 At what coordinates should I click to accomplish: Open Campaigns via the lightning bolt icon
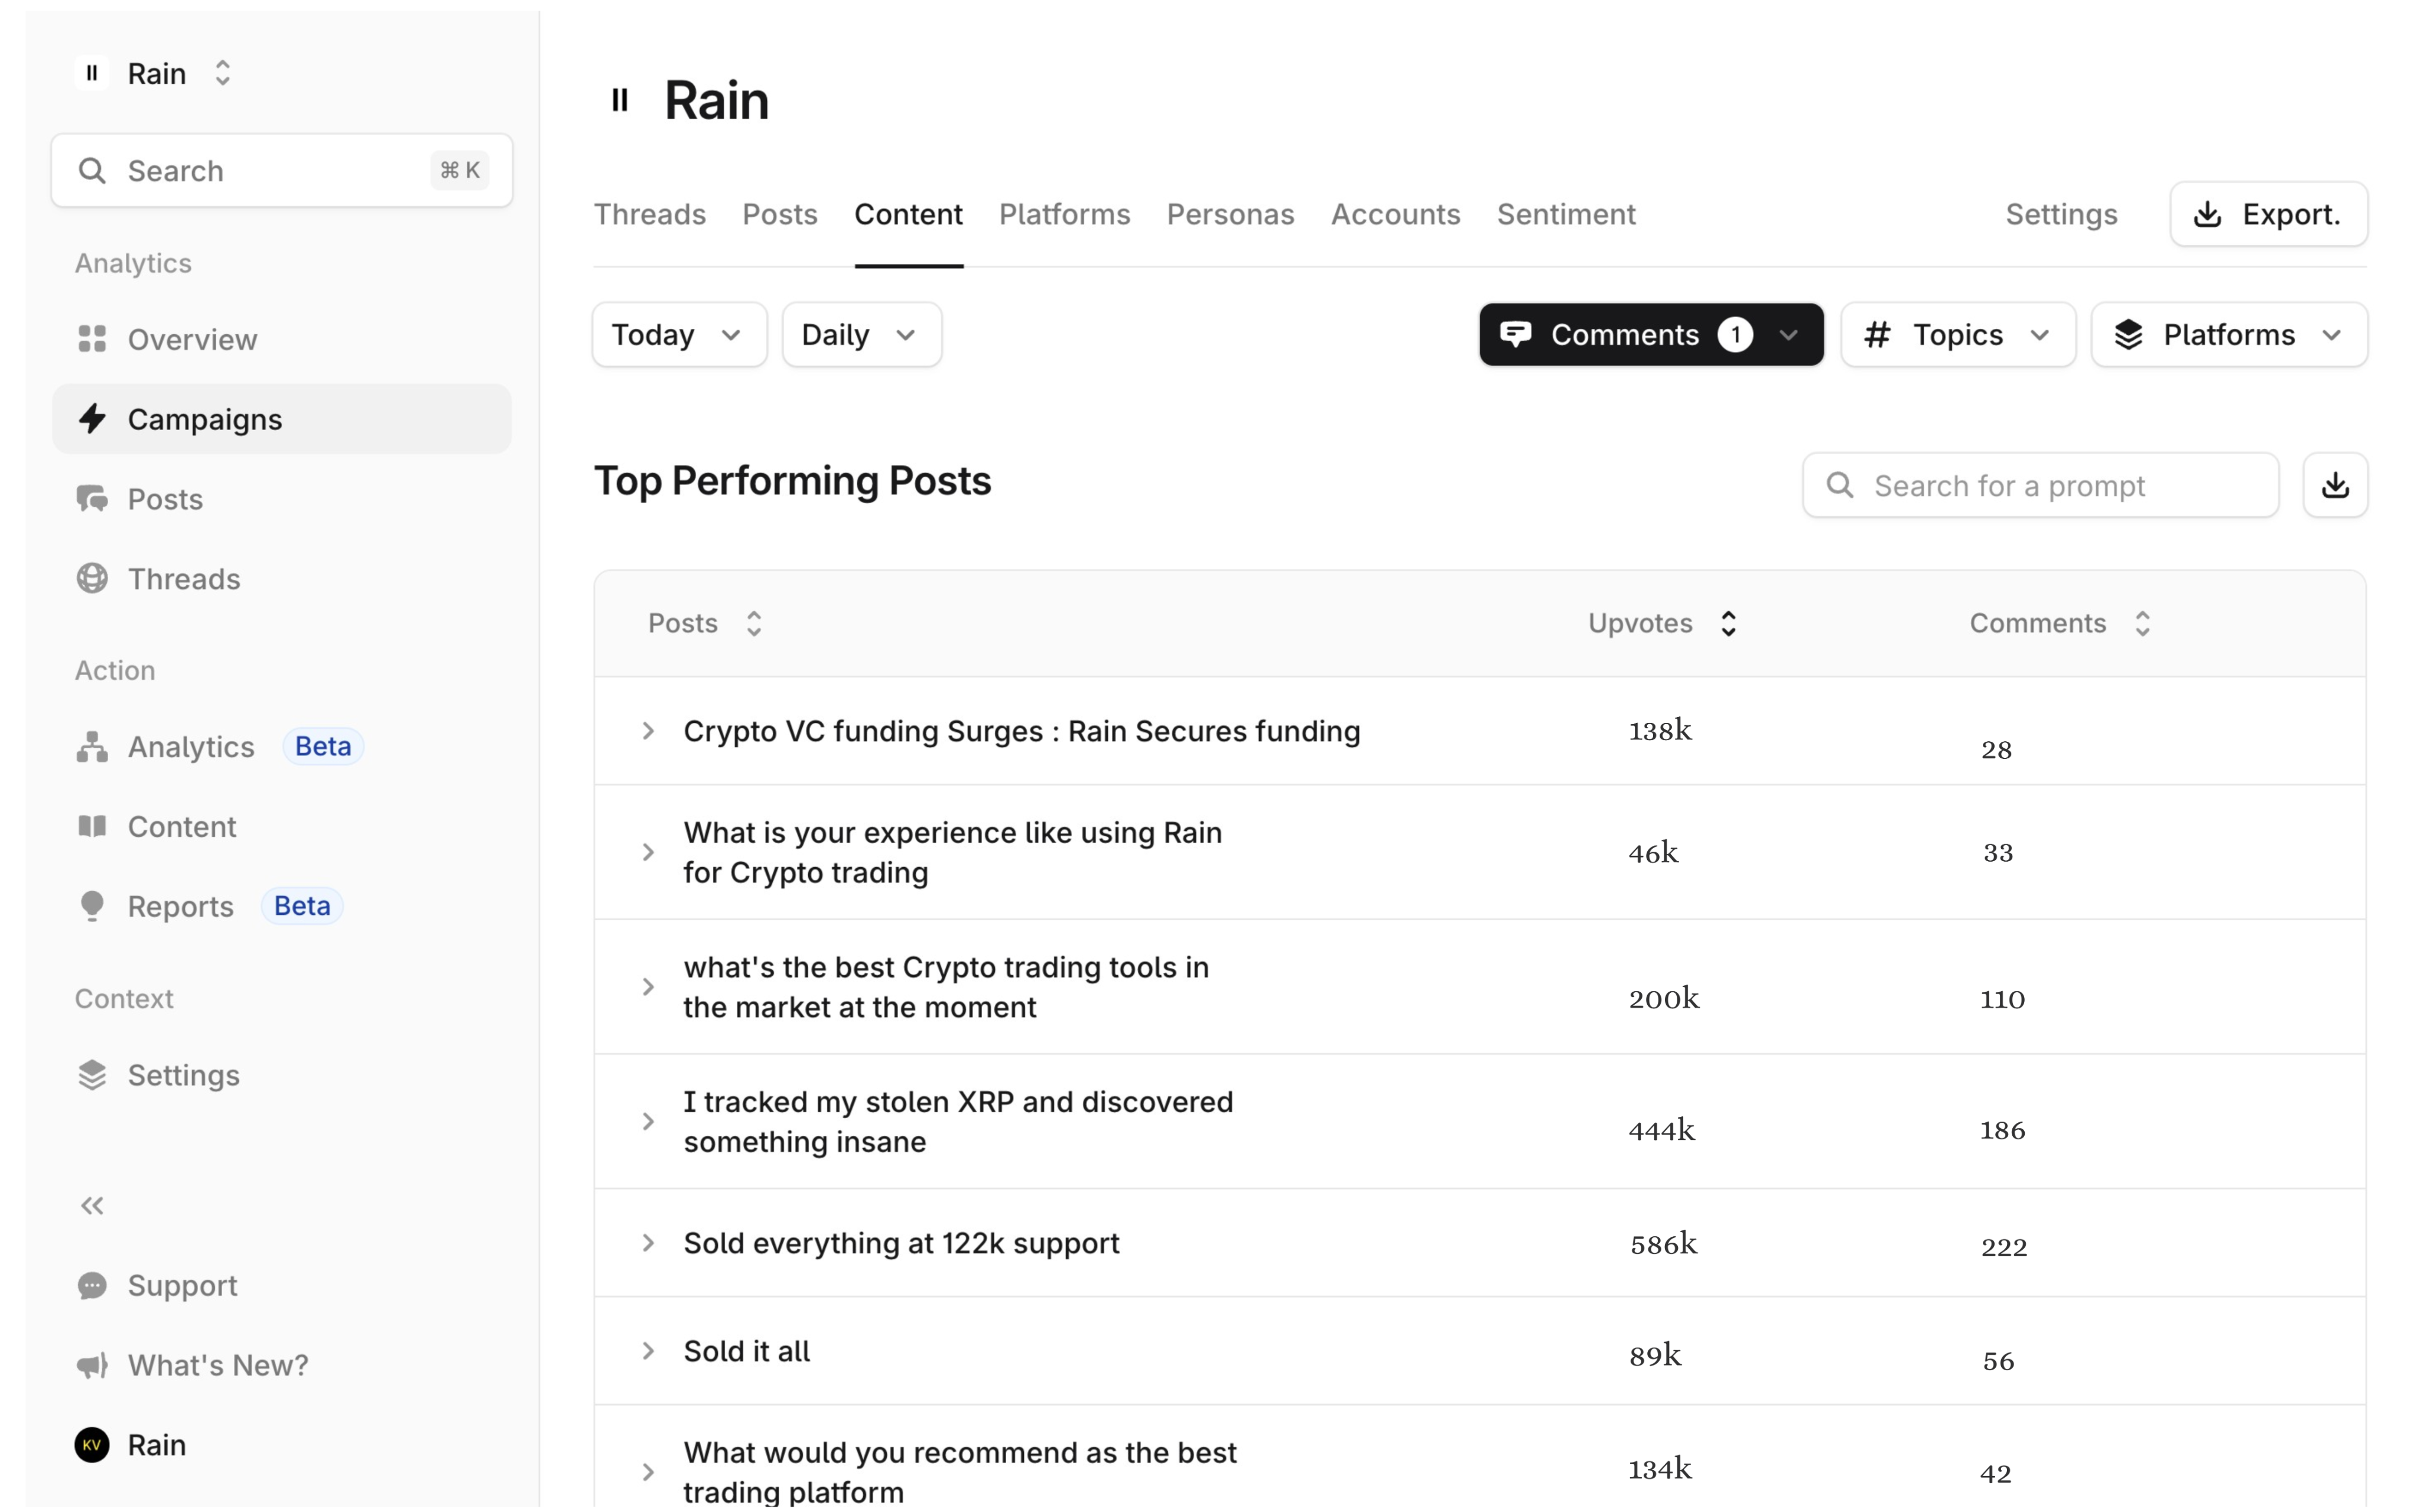point(92,419)
